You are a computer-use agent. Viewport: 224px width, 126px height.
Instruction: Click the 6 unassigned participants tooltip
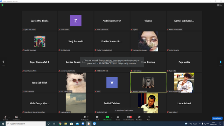point(128,110)
